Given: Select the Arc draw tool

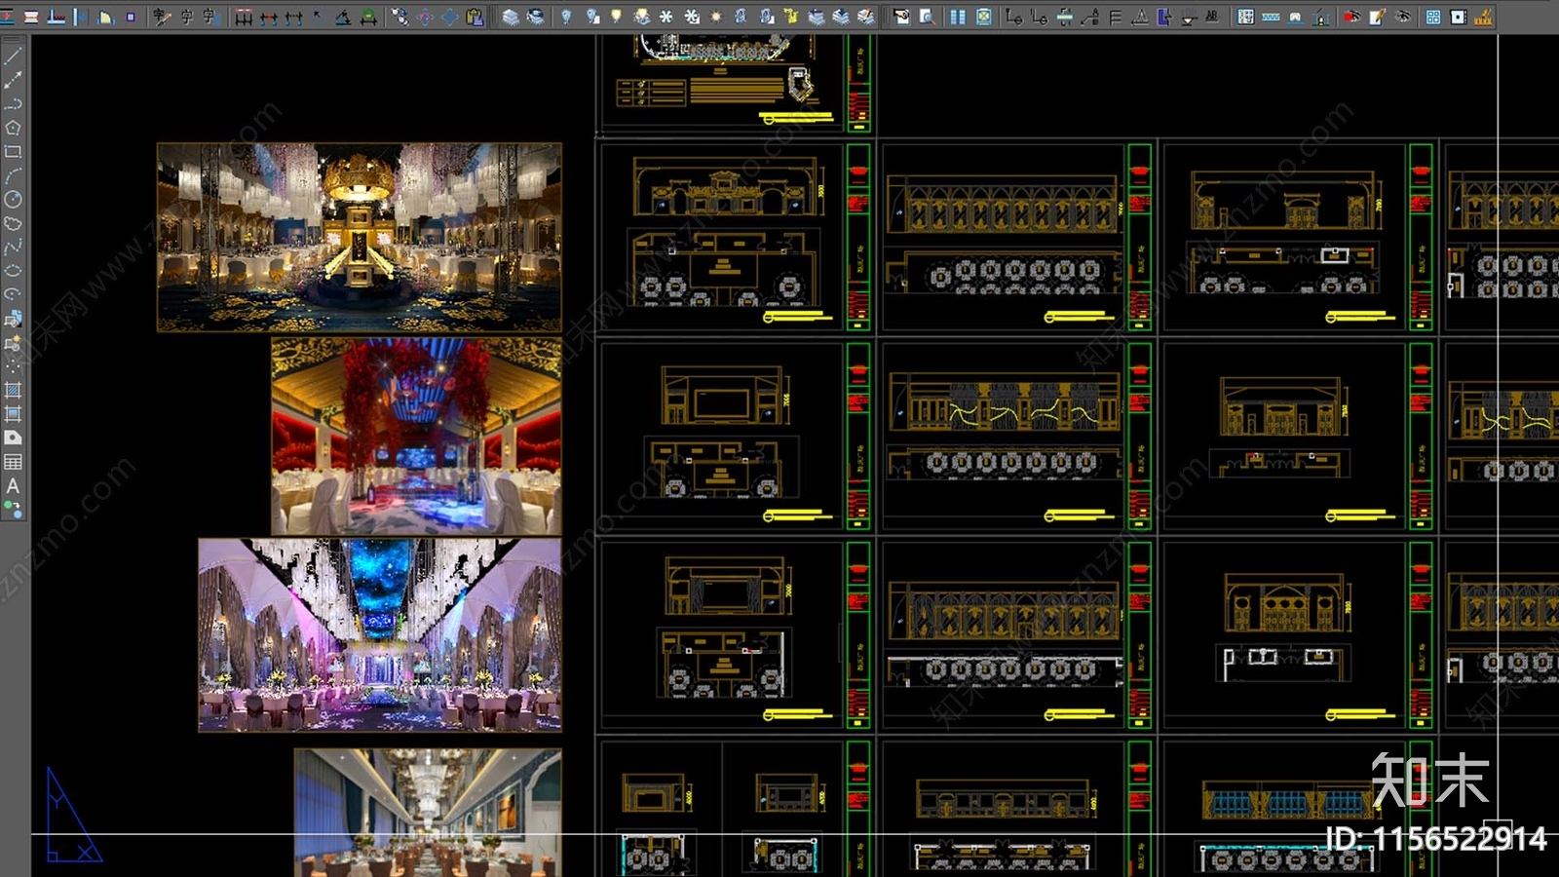Looking at the screenshot, I should 13,175.
